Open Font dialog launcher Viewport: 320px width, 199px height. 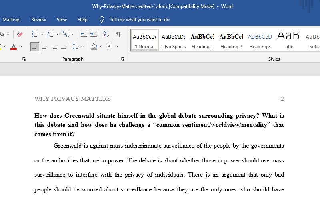click(x=24, y=59)
